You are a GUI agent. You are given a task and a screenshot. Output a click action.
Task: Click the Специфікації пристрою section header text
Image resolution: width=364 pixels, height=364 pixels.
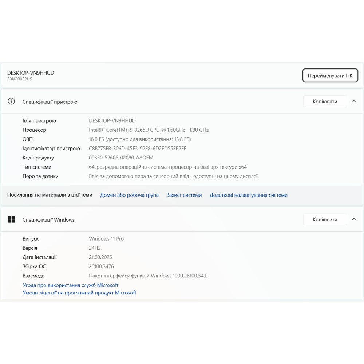[x=50, y=102]
